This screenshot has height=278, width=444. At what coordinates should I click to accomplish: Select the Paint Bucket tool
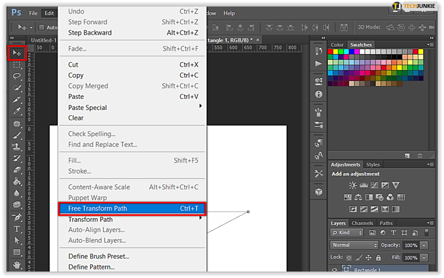(17, 182)
